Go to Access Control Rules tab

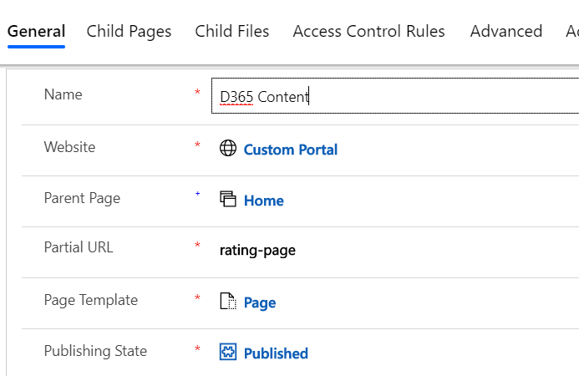pyautogui.click(x=368, y=32)
